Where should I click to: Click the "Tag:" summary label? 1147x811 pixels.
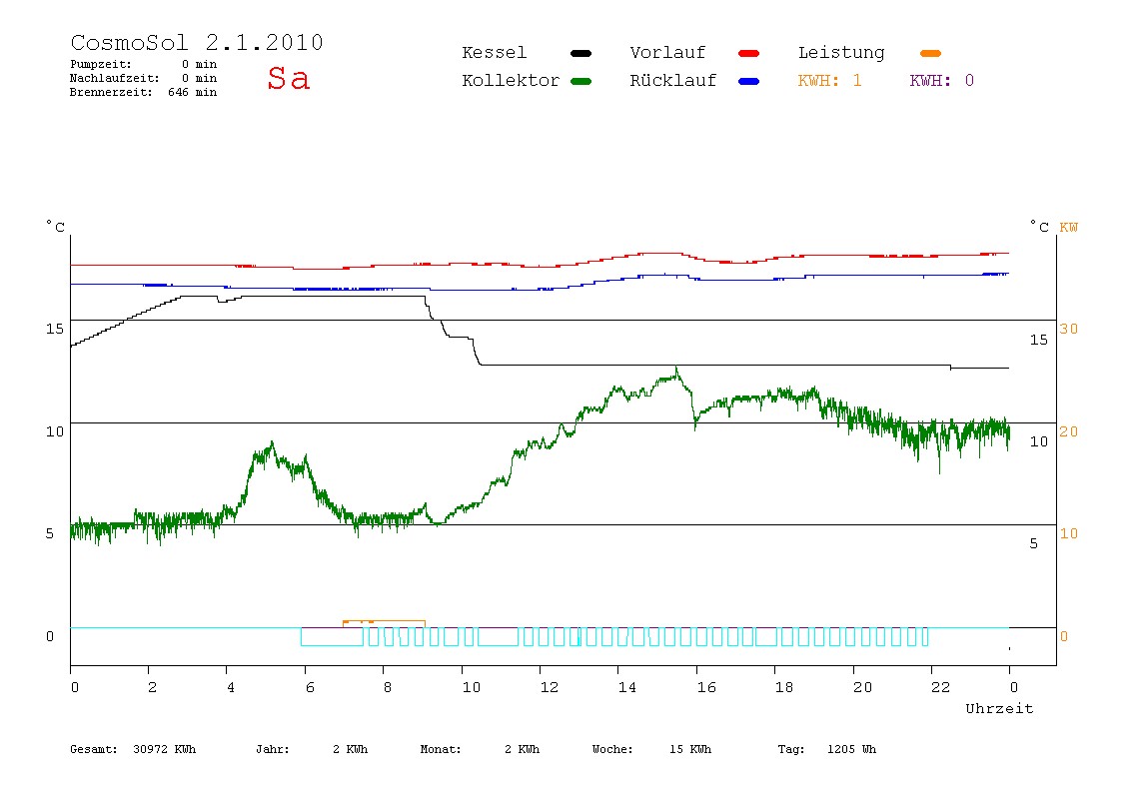pos(790,749)
